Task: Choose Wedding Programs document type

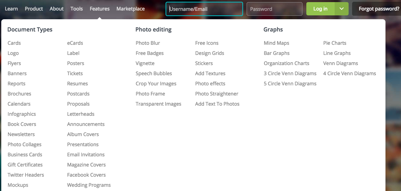Action: coord(89,185)
